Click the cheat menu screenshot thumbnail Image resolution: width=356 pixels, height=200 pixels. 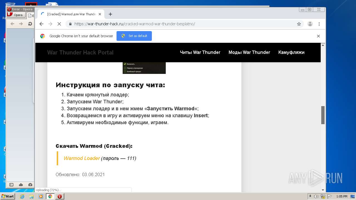[x=144, y=68]
